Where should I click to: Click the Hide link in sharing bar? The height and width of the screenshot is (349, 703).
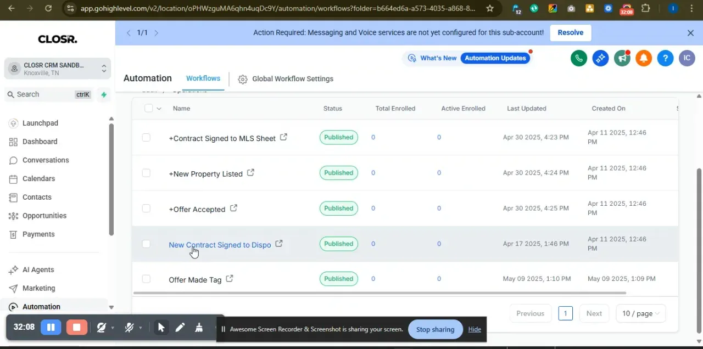tap(475, 329)
